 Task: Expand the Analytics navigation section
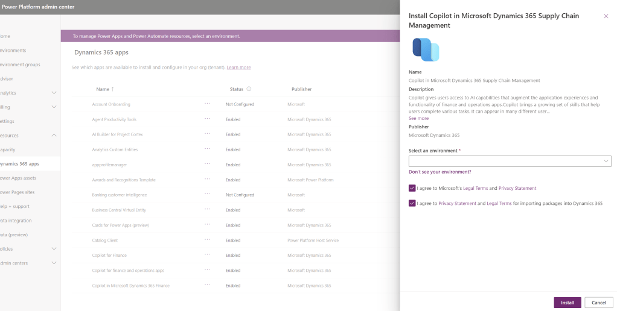click(x=54, y=93)
